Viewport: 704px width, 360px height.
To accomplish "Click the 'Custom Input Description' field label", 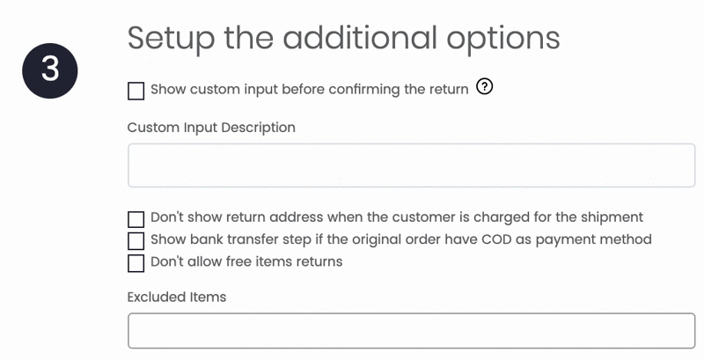I will [x=211, y=128].
